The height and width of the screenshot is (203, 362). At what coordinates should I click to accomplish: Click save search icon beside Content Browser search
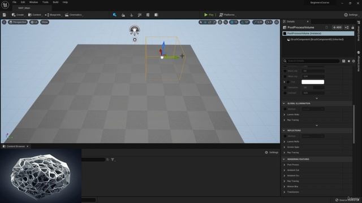coord(107,160)
